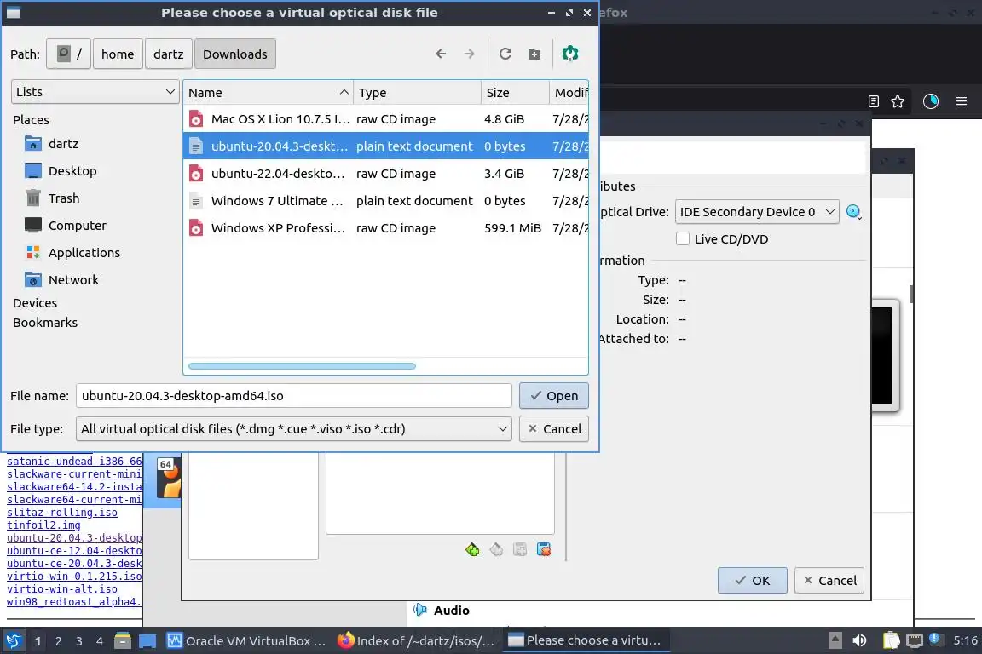Screen dimensions: 982x654
Task: Open the slitaz-rolling.iso link in Firefox
Action: tap(62, 512)
